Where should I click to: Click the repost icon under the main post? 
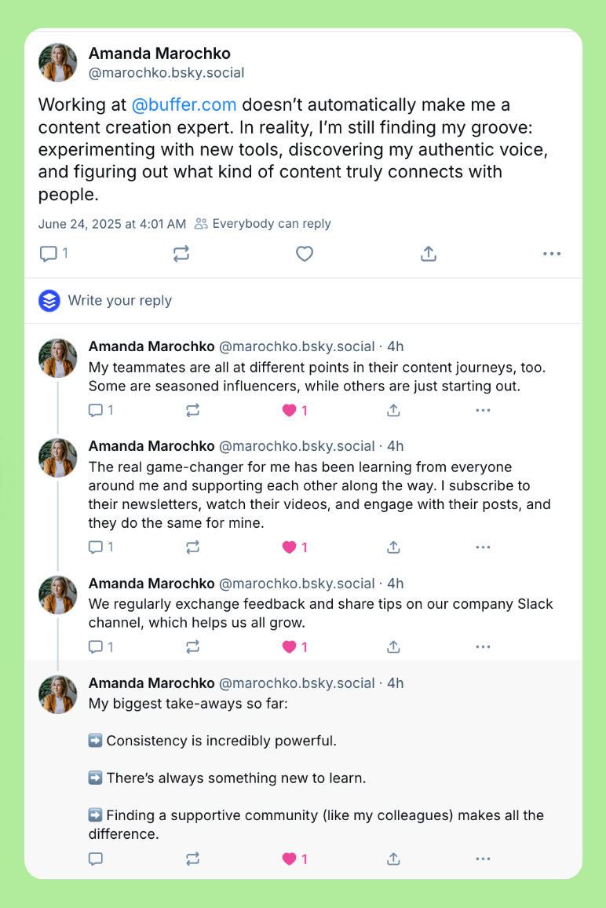181,254
